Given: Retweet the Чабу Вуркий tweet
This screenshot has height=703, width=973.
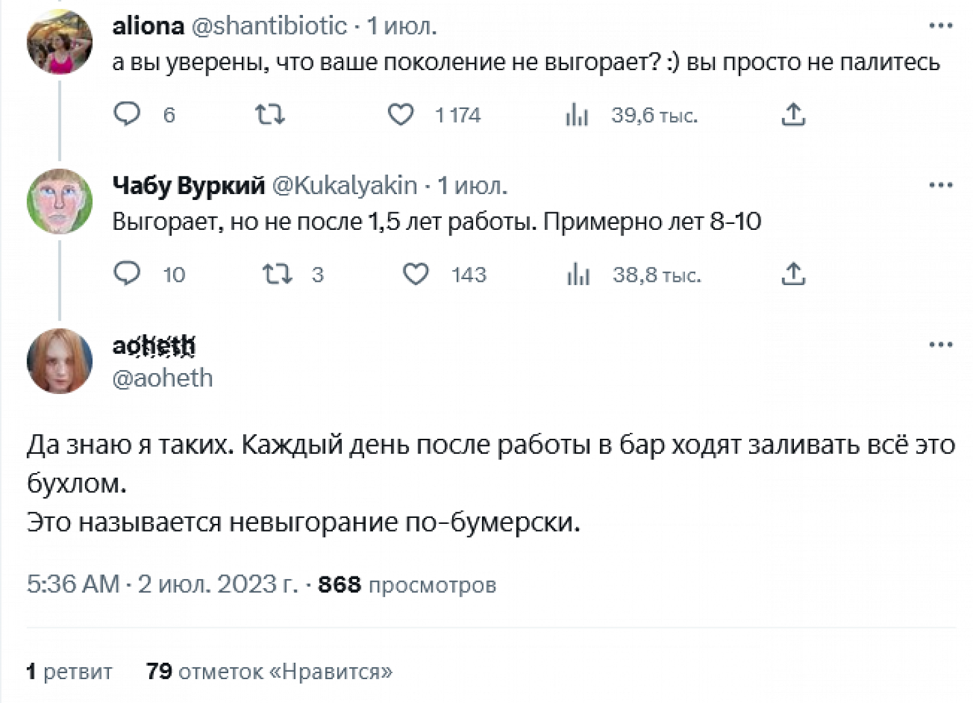Looking at the screenshot, I should [x=277, y=274].
